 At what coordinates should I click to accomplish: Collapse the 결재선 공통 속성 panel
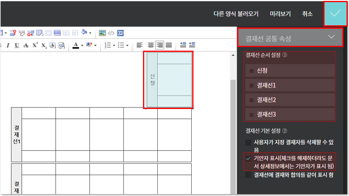coord(331,37)
